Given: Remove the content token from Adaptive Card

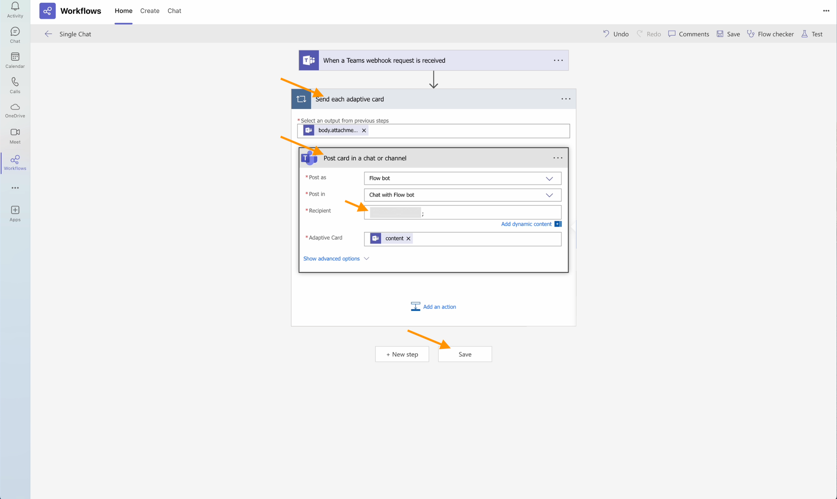Looking at the screenshot, I should pyautogui.click(x=408, y=238).
